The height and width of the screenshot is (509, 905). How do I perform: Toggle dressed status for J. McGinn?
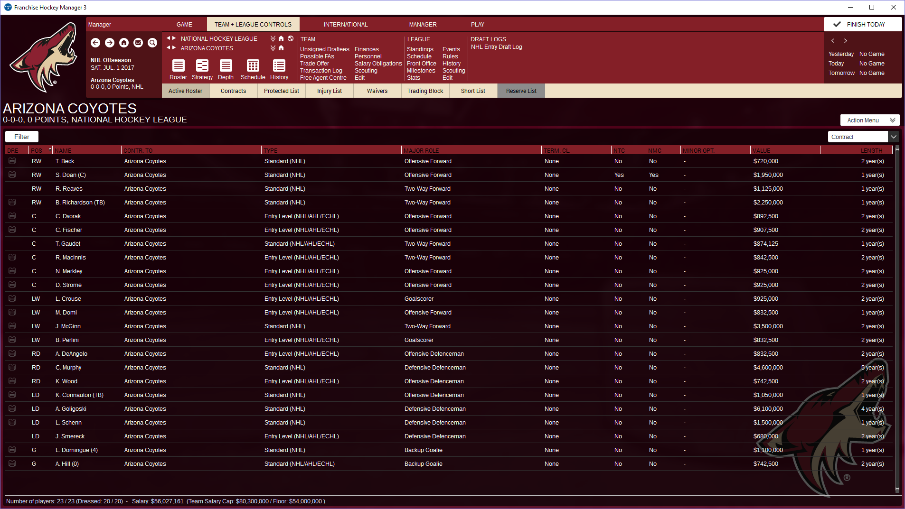12,326
